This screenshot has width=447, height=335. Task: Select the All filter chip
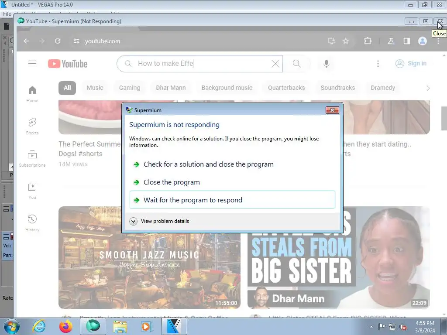(x=67, y=88)
